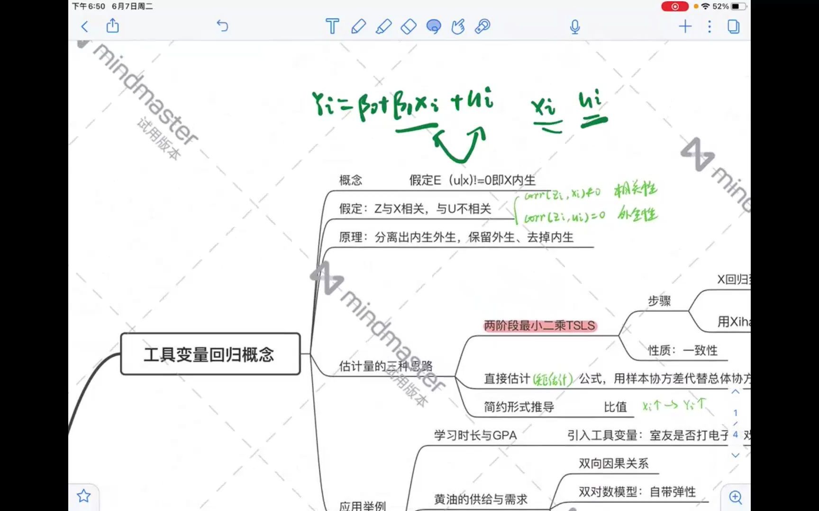Select the 假定E (u|x)!=0即X内生 node
819x511 pixels.
click(473, 180)
